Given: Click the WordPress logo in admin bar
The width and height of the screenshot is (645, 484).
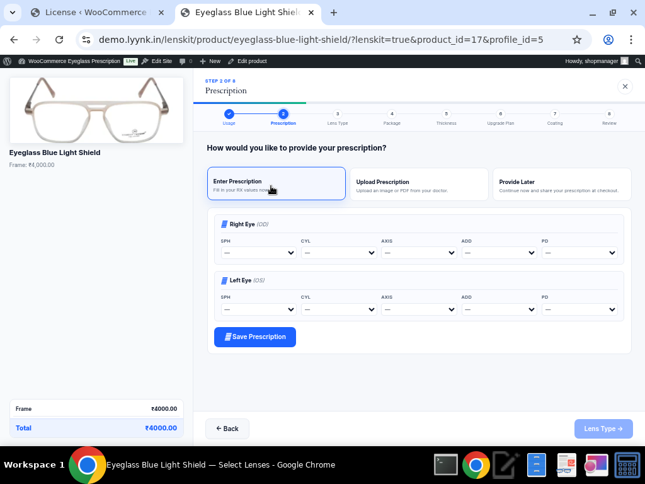Looking at the screenshot, I should (x=8, y=61).
